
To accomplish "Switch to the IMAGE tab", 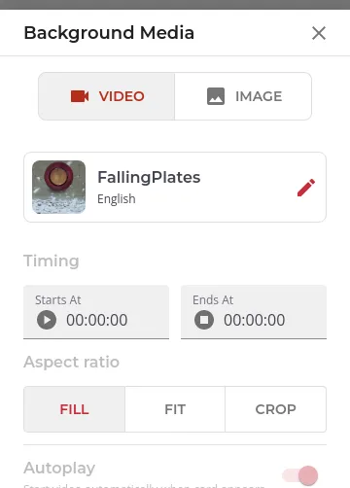I will tap(243, 96).
